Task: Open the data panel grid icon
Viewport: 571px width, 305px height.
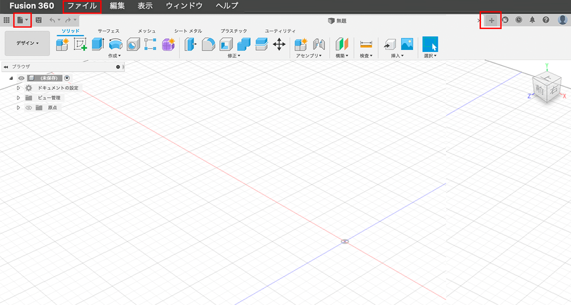Action: [x=7, y=20]
